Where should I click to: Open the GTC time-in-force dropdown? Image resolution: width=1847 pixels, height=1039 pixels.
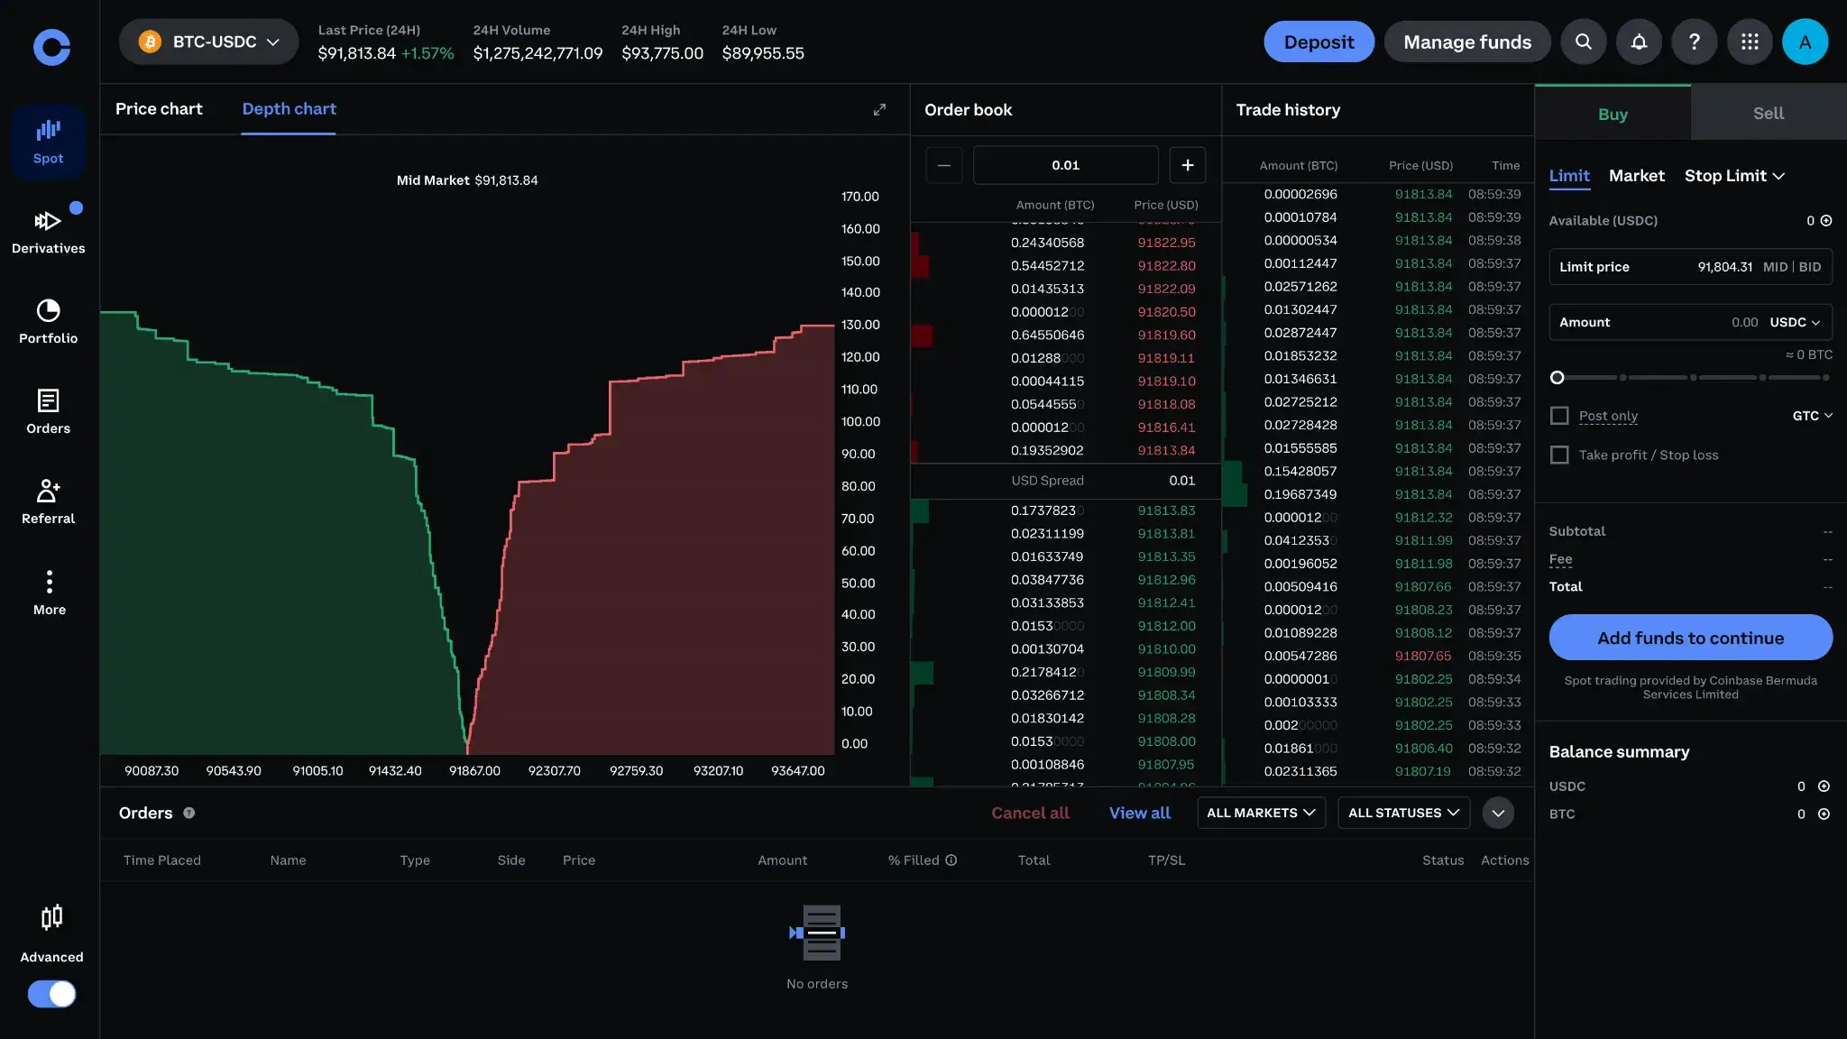click(x=1813, y=416)
